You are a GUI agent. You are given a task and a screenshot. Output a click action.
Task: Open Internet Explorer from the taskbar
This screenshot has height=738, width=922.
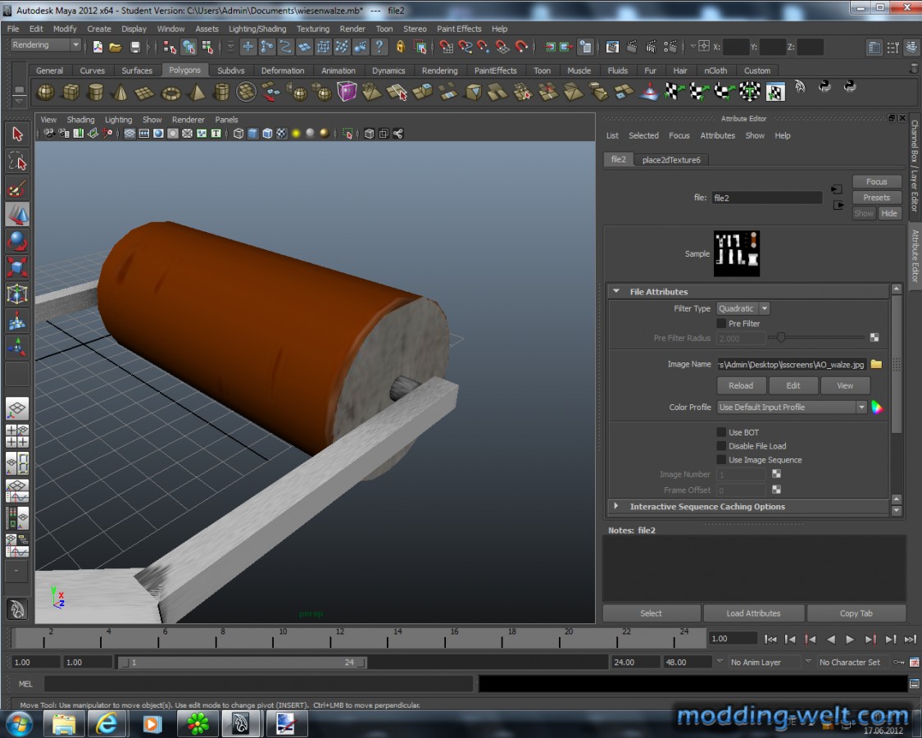107,724
